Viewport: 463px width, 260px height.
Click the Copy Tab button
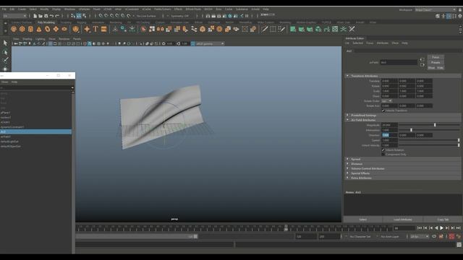coord(443,220)
